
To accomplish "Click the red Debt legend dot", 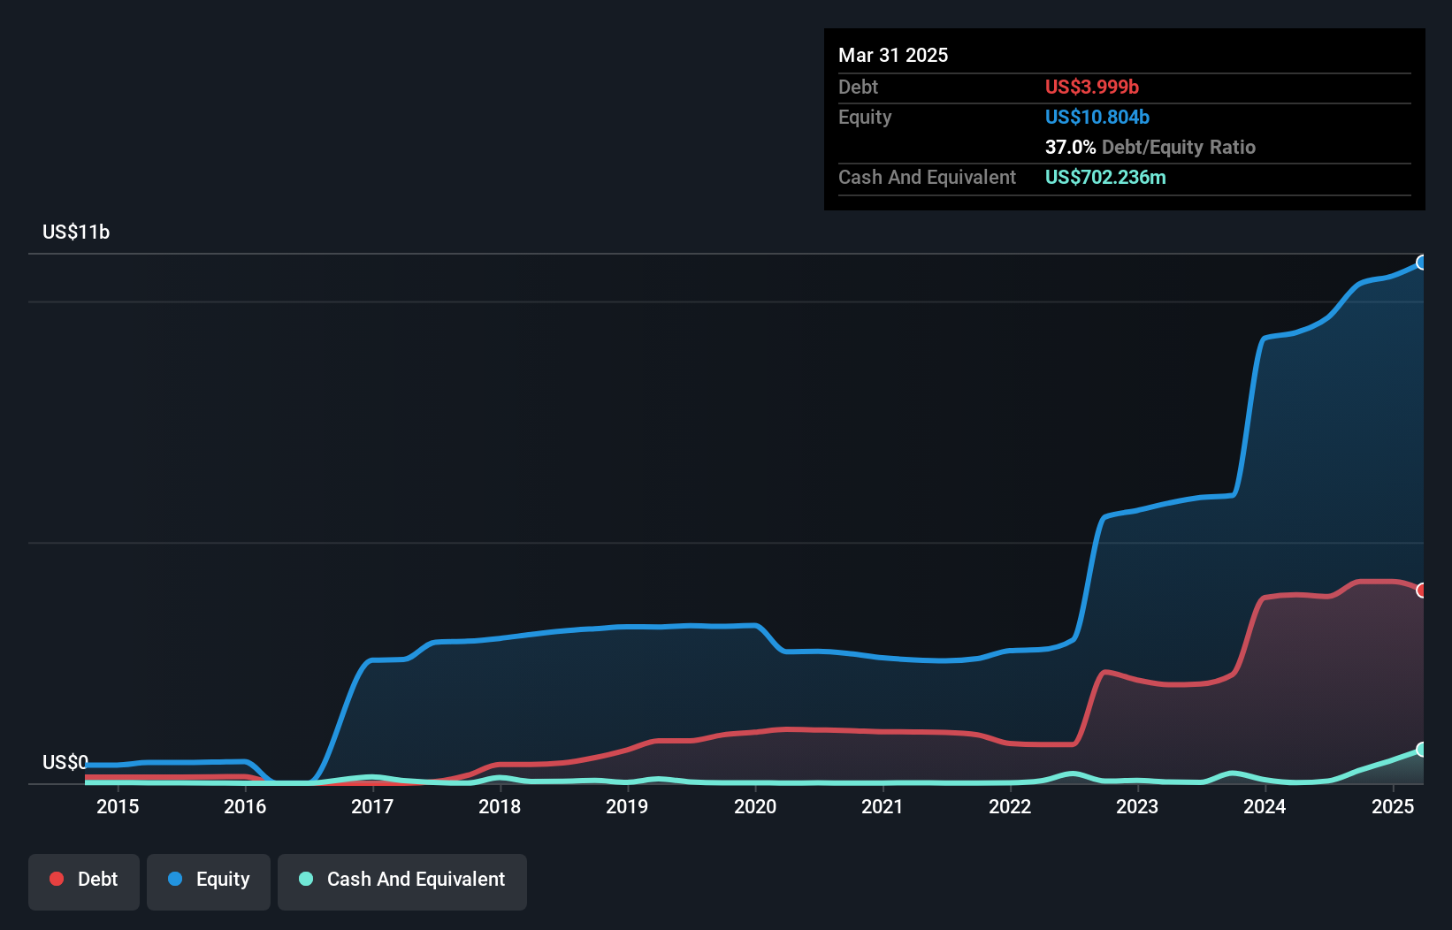I will click(x=57, y=879).
